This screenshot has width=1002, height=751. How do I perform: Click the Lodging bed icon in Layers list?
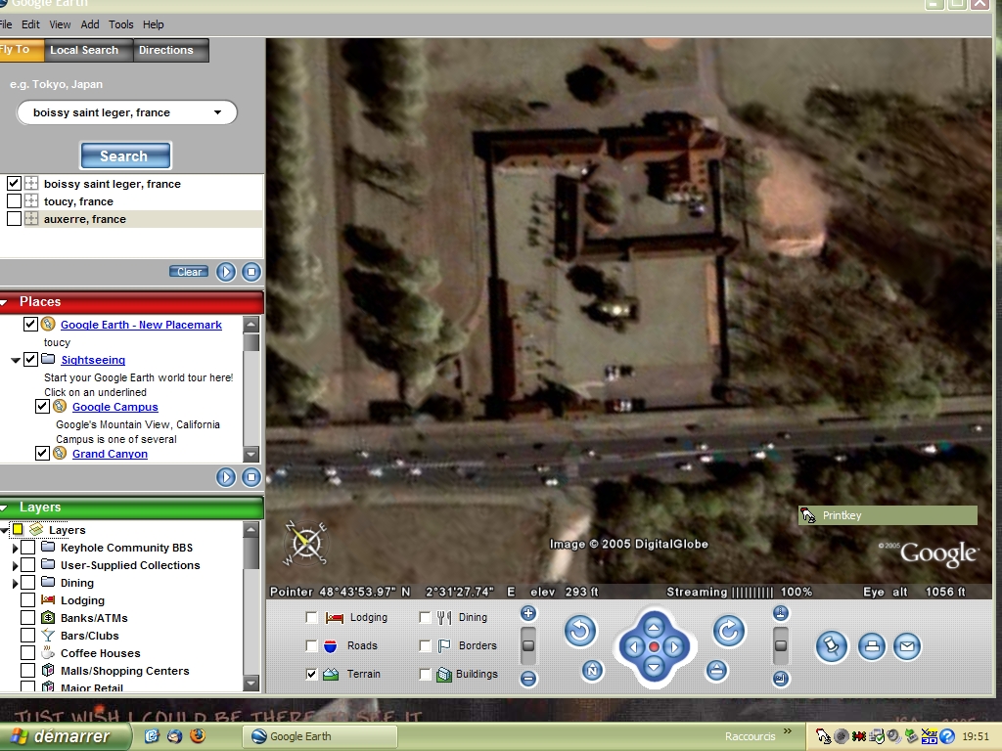[48, 600]
